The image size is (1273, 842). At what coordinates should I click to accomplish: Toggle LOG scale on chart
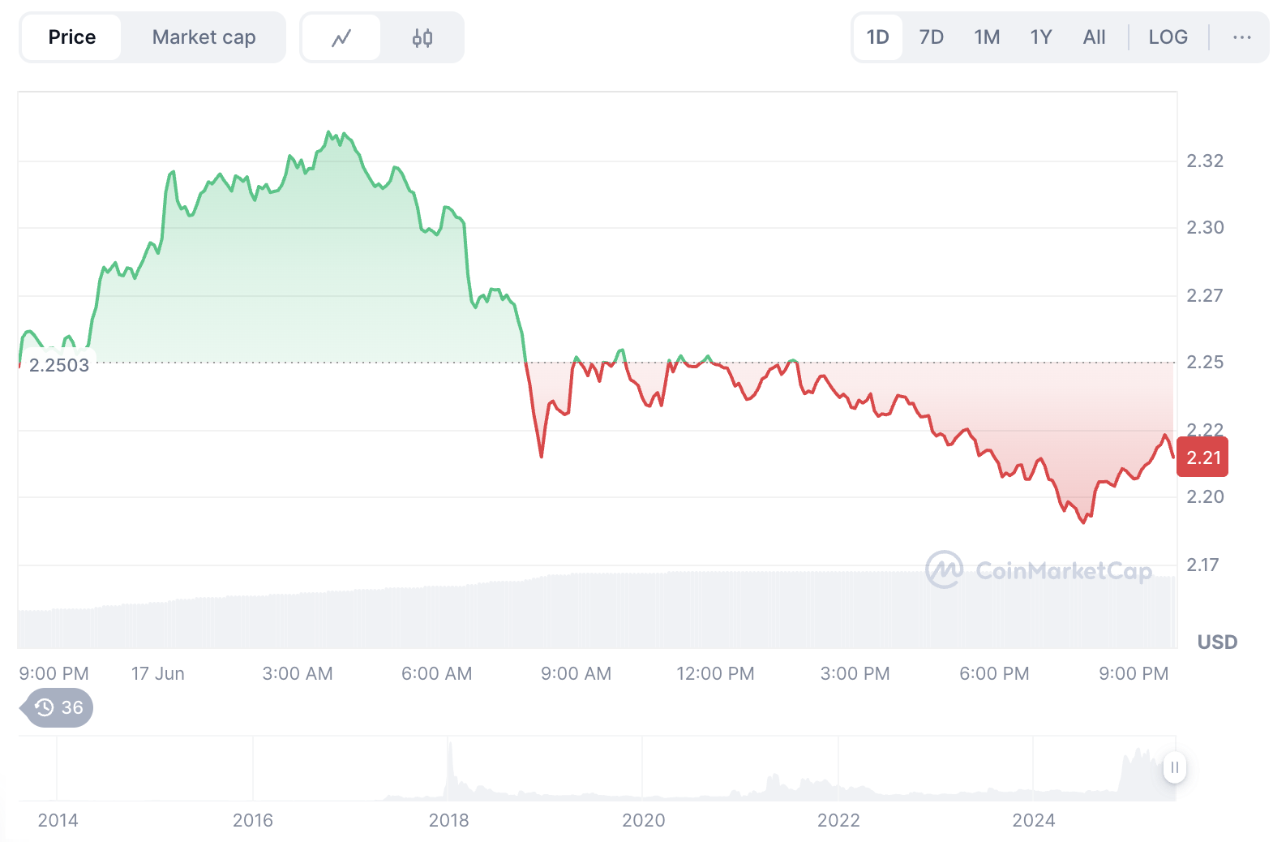1168,37
